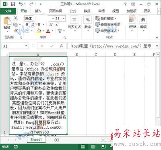The height and width of the screenshot is (150, 161).
Task: Undo the last action
Action: (x=21, y=4)
